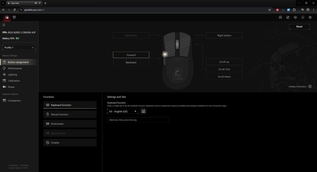Open the Gear Link settings gear icon
The image size is (317, 172).
coord(310,17)
